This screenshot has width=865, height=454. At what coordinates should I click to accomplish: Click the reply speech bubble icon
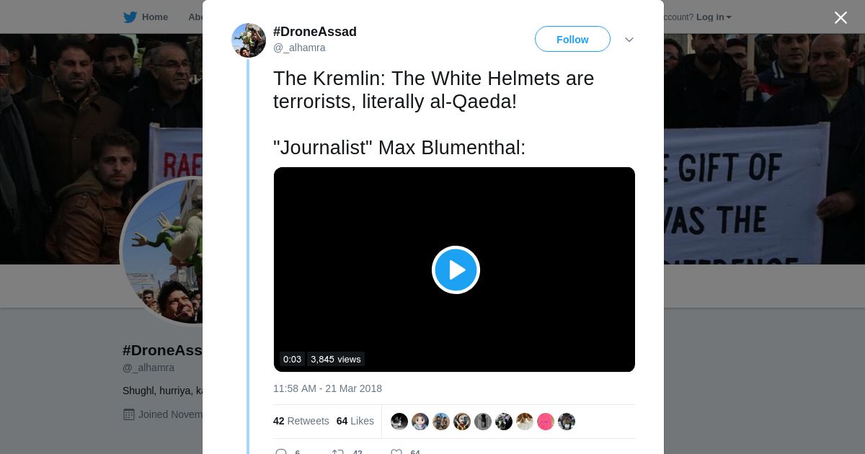(x=281, y=452)
